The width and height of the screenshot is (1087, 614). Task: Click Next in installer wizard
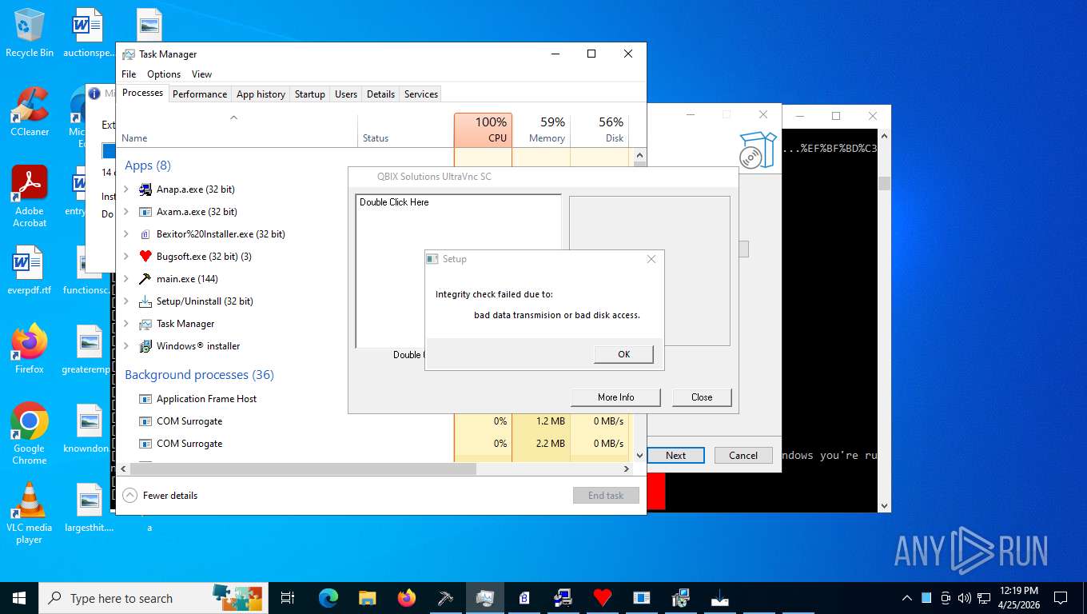pyautogui.click(x=675, y=456)
